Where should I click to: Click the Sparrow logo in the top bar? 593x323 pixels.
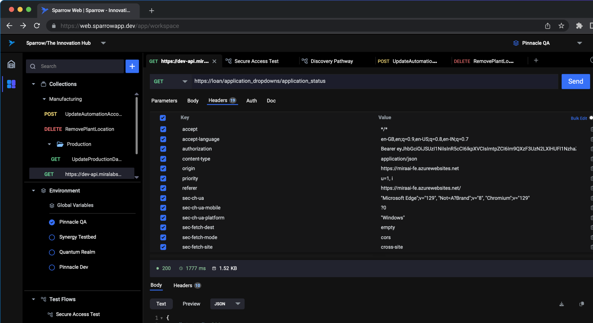12,43
